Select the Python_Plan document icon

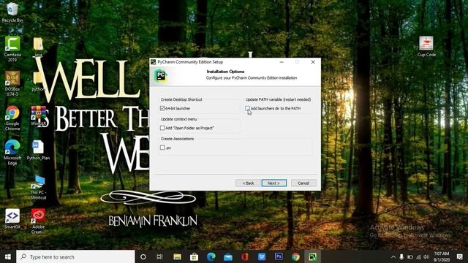(x=38, y=150)
